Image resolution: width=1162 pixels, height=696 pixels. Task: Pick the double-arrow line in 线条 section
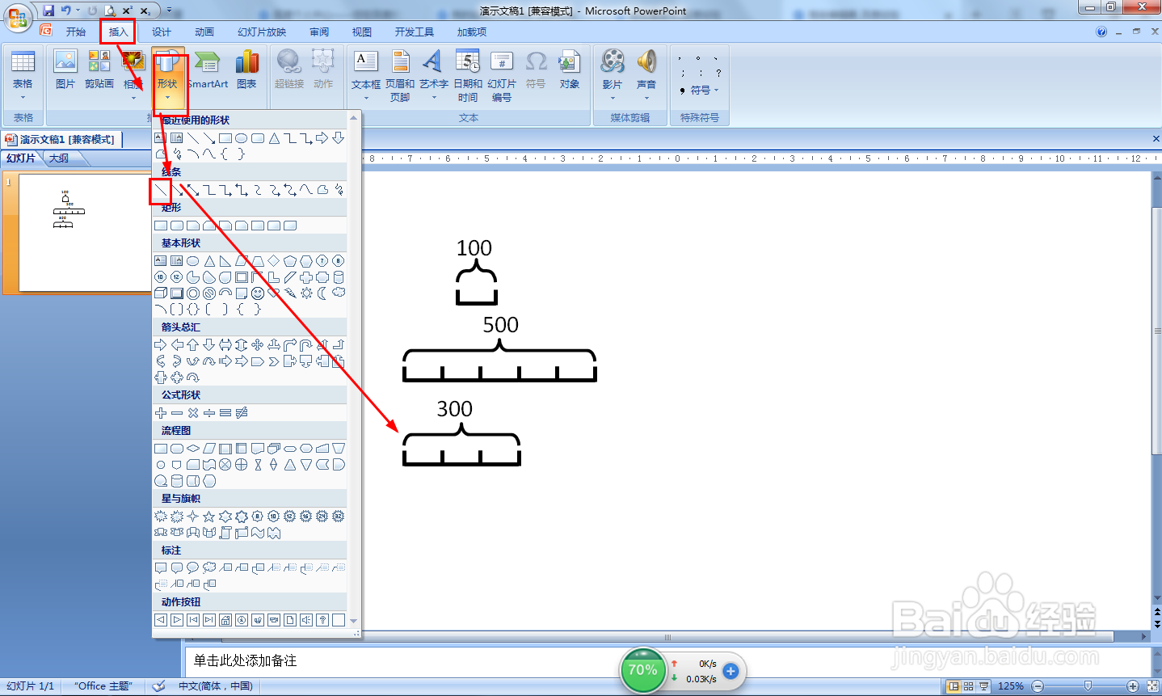tap(193, 190)
